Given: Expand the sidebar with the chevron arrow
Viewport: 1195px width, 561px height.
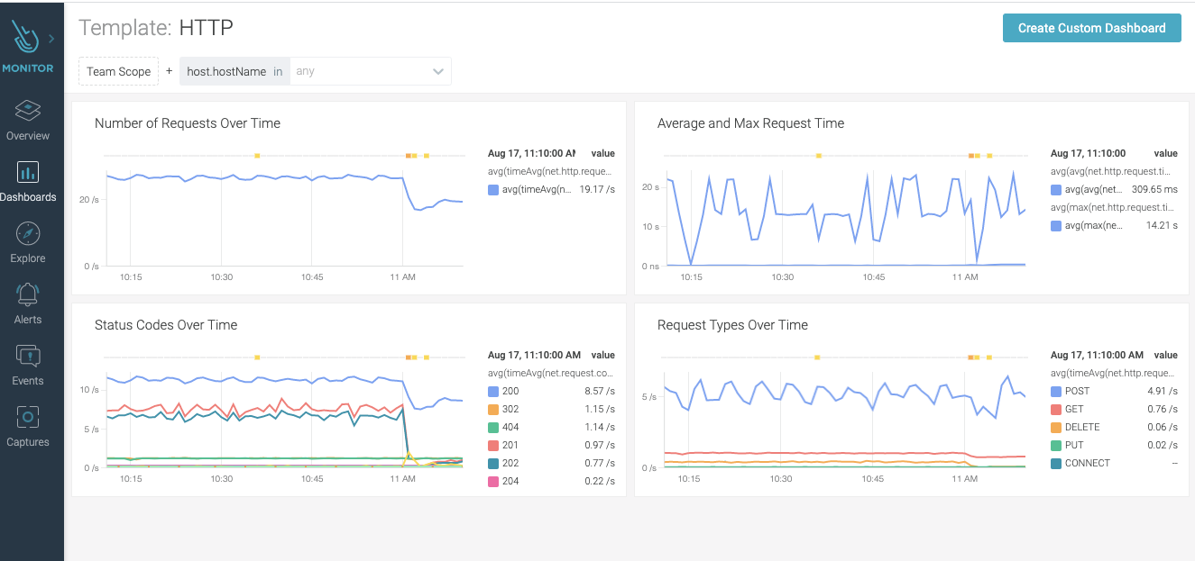Looking at the screenshot, I should 50,39.
